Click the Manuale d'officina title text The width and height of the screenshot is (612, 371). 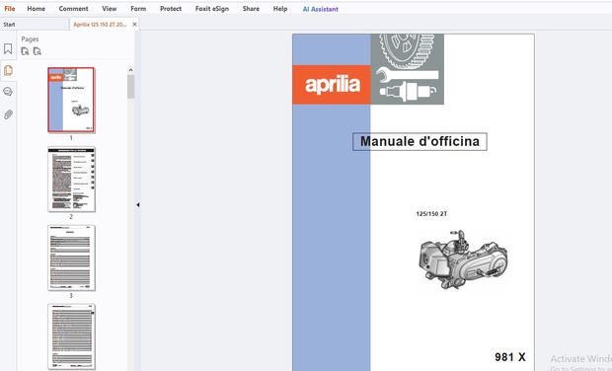[420, 141]
